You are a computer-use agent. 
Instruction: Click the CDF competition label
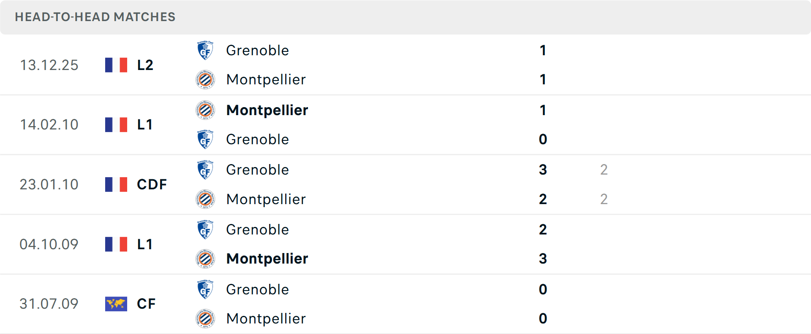(151, 184)
